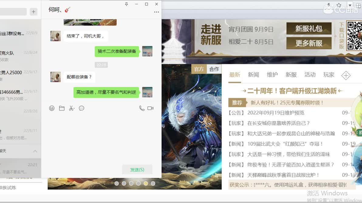
Task: Select the first carousel dot
Action: (117, 183)
